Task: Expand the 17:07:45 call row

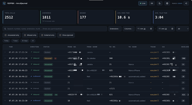Action: point(5,64)
